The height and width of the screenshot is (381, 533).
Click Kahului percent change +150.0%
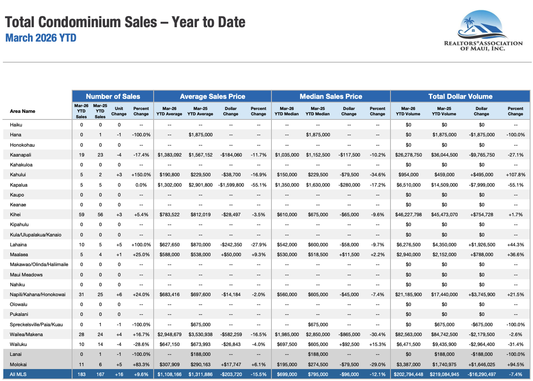click(141, 175)
